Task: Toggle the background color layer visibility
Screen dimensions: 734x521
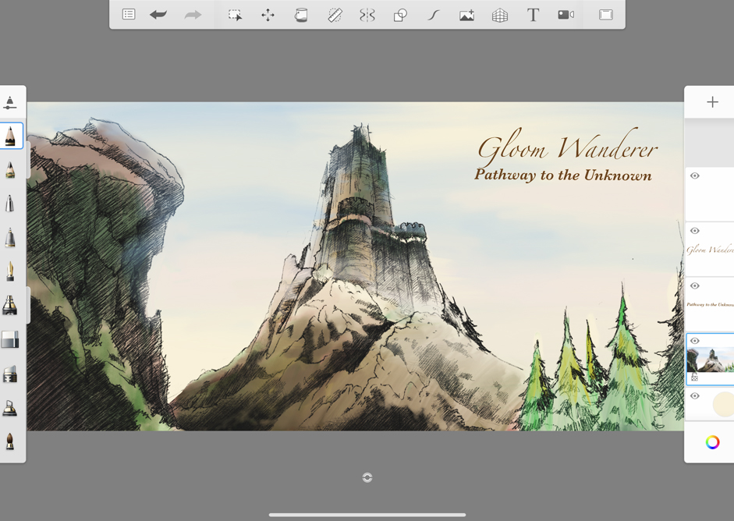Action: 695,396
